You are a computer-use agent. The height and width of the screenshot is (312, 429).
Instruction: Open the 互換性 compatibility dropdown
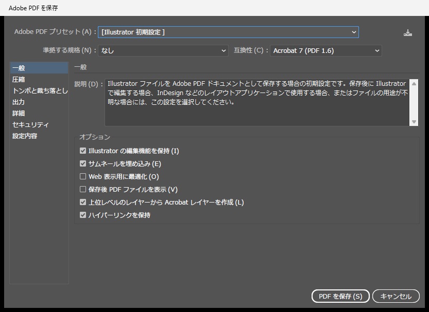325,50
